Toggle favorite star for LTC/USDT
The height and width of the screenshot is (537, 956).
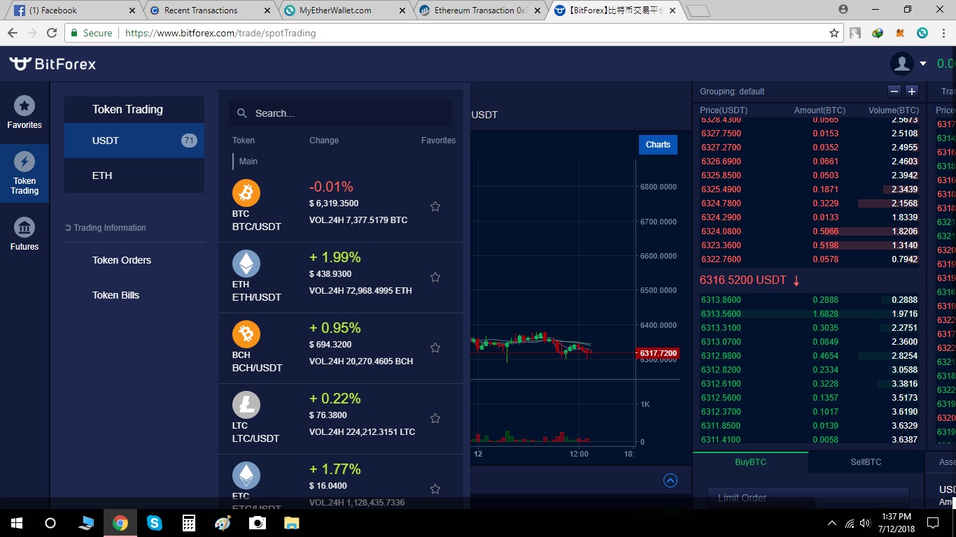(x=435, y=418)
